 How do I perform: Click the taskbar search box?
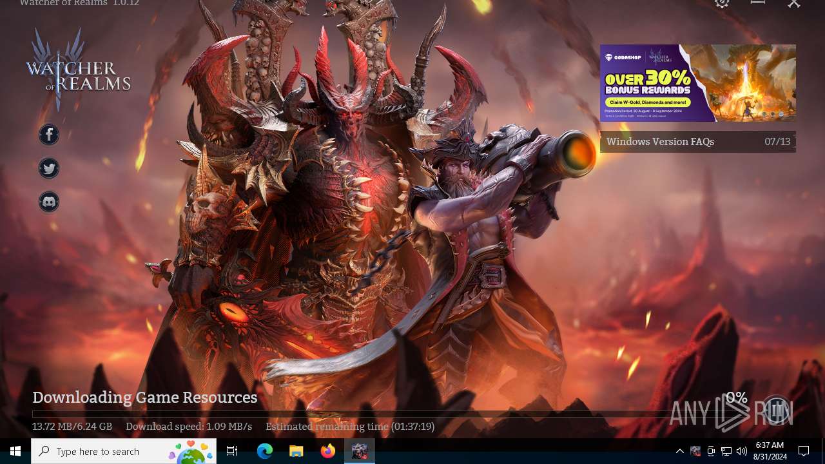tap(124, 451)
